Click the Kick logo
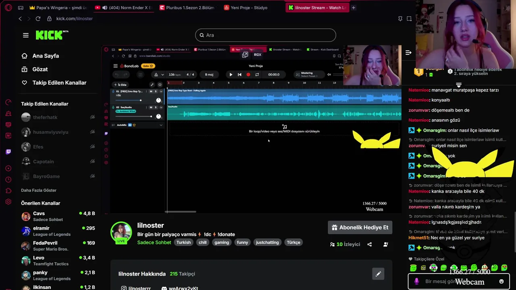The image size is (516, 290). 52,35
